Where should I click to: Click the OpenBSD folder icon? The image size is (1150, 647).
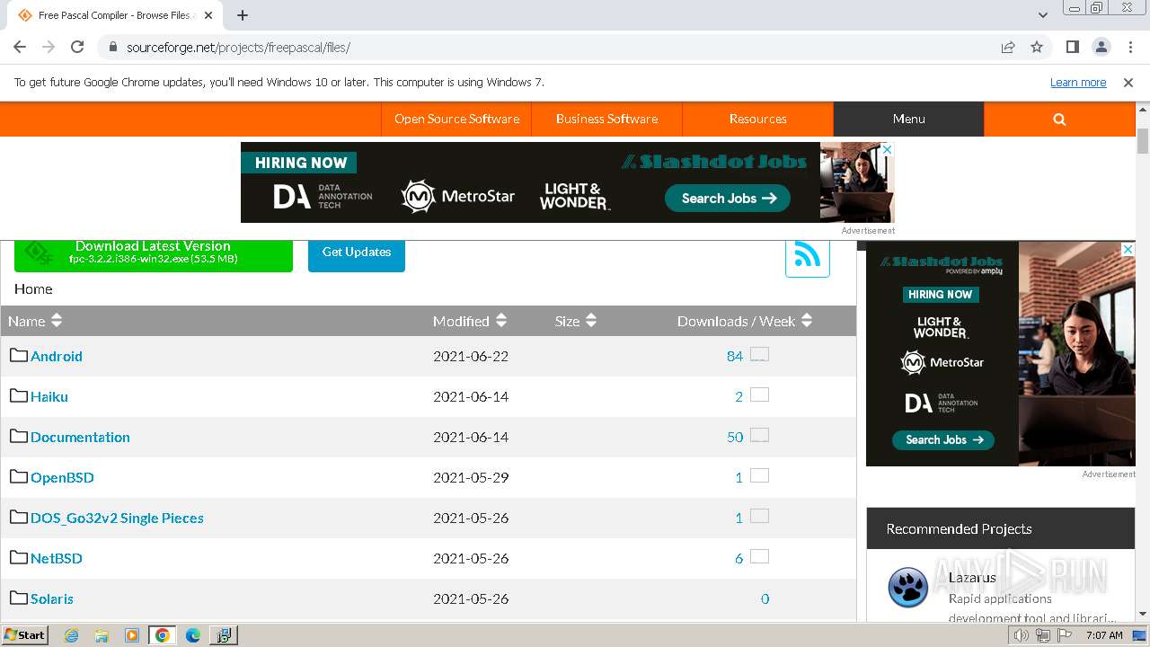(19, 476)
